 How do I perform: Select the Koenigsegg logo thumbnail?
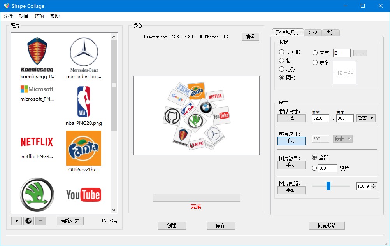(x=37, y=58)
